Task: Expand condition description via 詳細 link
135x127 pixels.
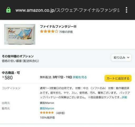Action: pos(124,97)
